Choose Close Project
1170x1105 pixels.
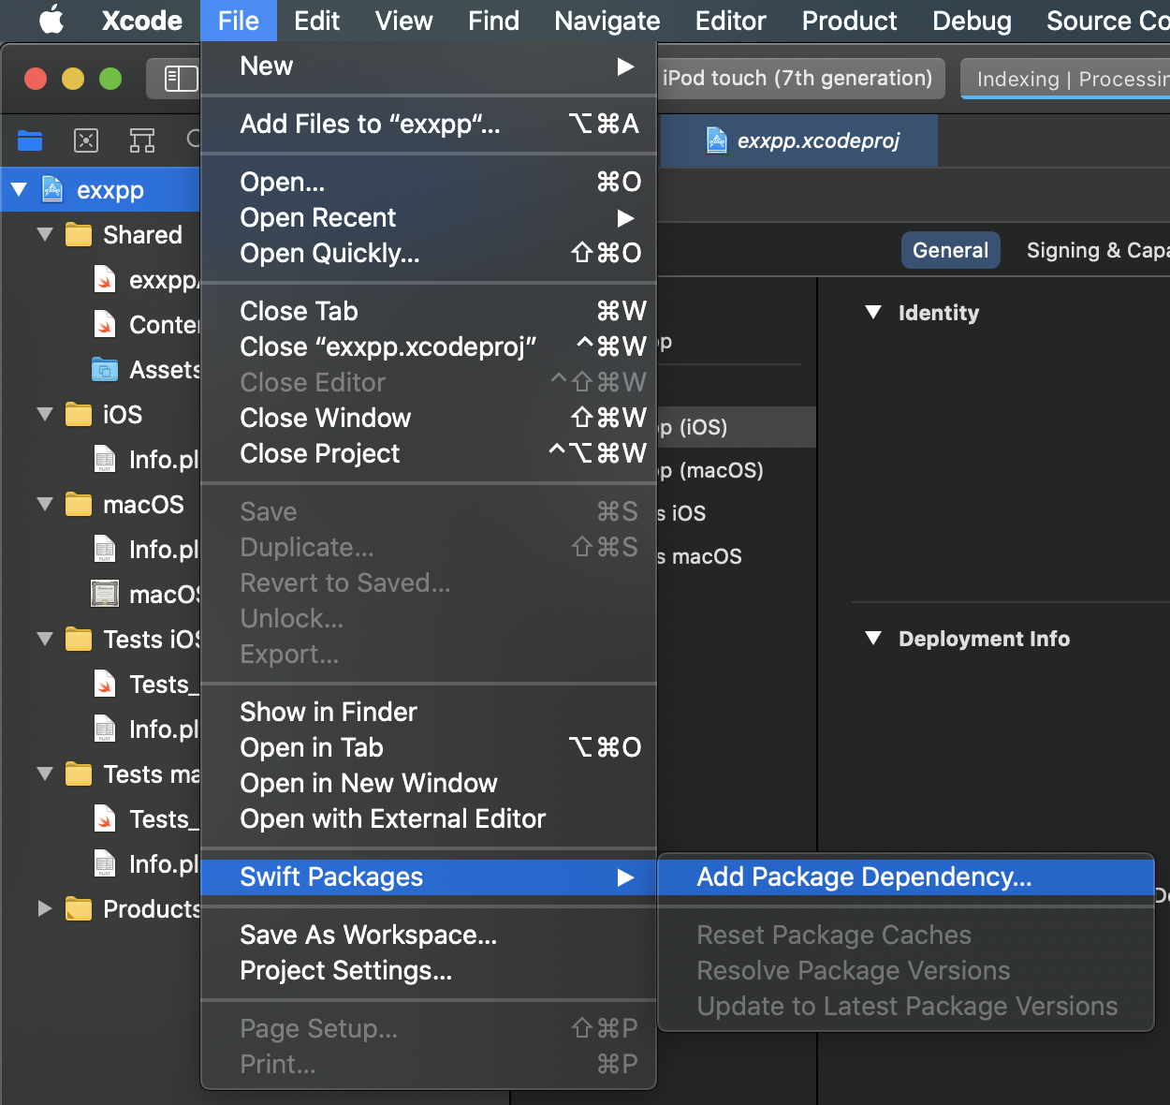click(429, 453)
